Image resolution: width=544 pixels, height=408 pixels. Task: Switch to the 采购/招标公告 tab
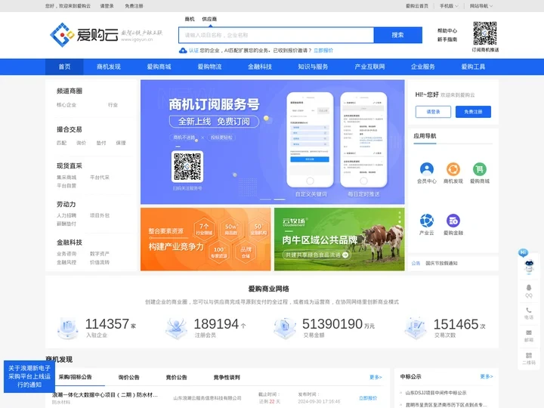[x=76, y=377]
